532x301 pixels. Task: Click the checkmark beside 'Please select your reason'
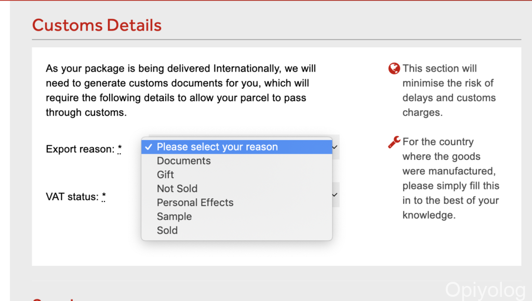coord(149,147)
